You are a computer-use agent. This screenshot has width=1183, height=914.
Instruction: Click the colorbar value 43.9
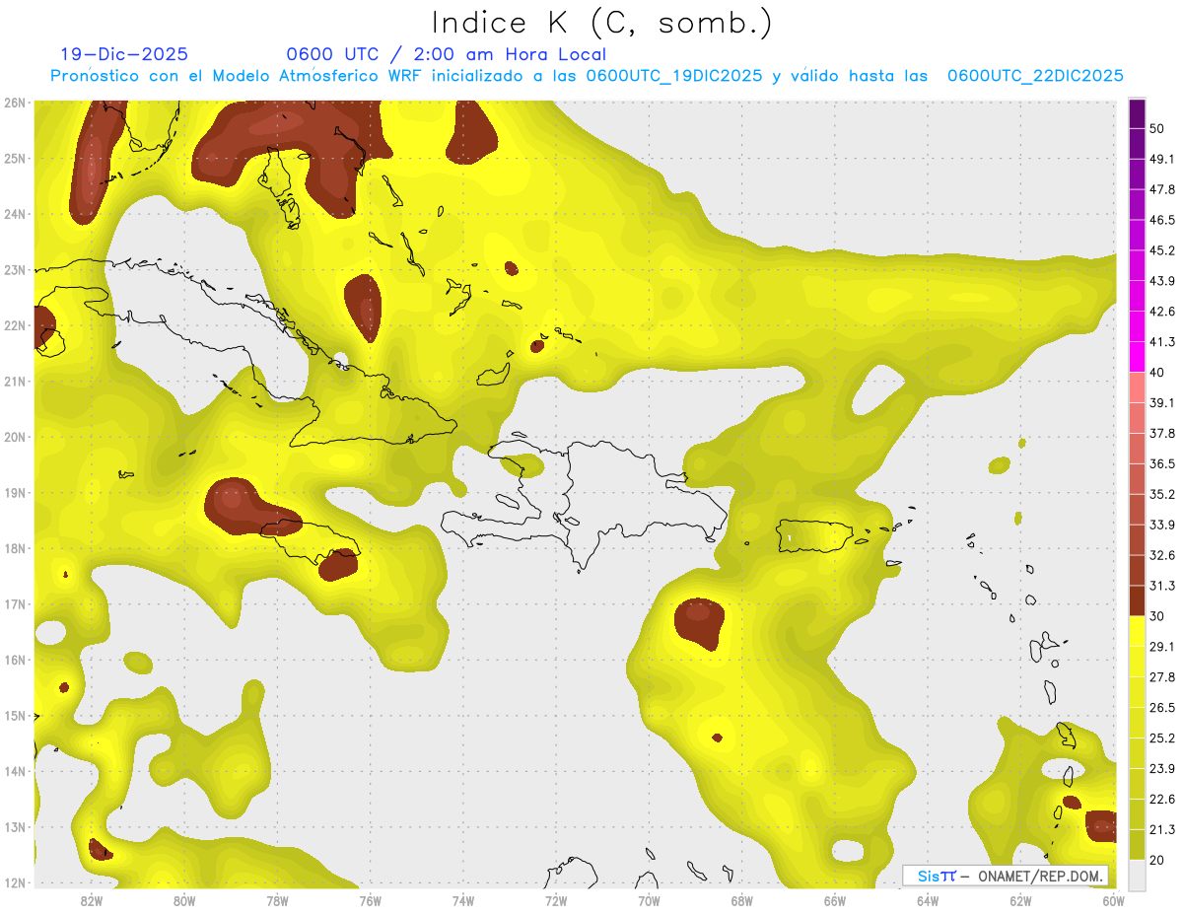1163,281
